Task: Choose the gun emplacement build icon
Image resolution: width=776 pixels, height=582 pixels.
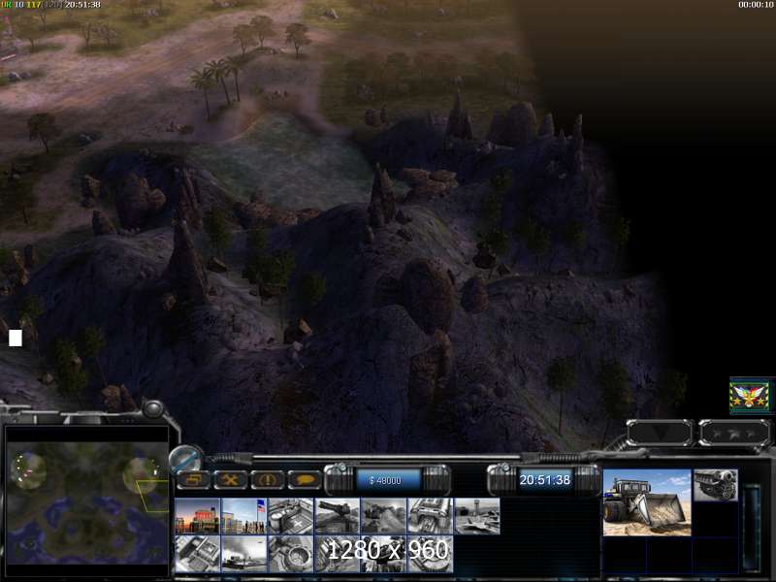Action: [x=383, y=516]
